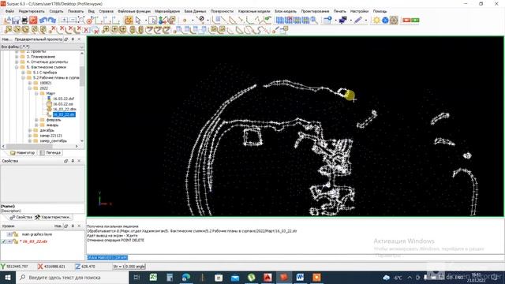Collapse the Март folder node
The width and height of the screenshot is (505, 284).
36,93
